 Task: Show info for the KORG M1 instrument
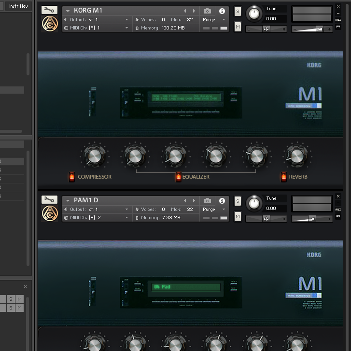[222, 11]
